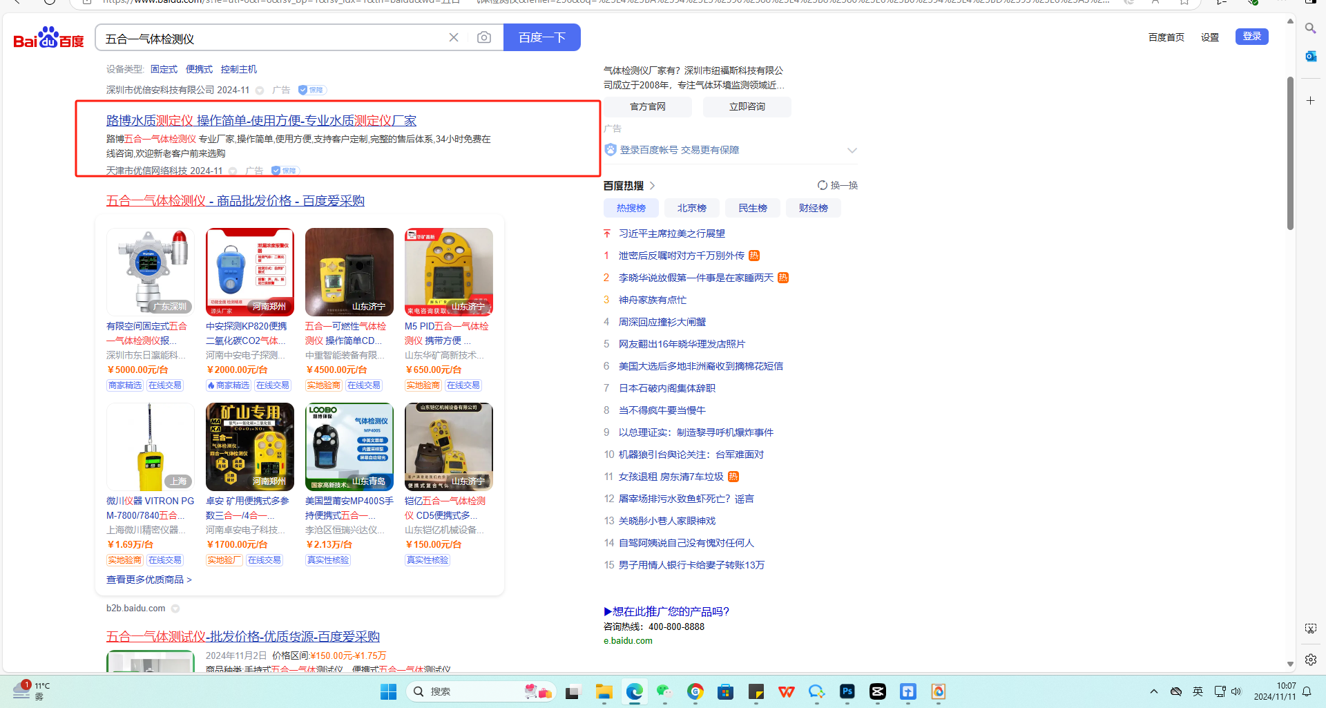Launch Photoshop from the taskbar
1326x708 pixels.
[x=847, y=691]
